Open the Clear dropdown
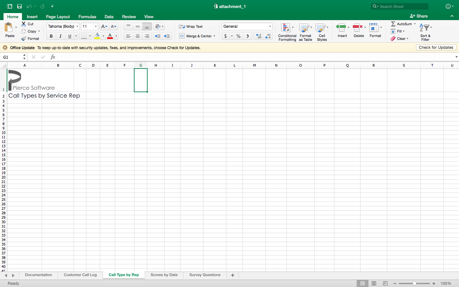 [x=399, y=39]
